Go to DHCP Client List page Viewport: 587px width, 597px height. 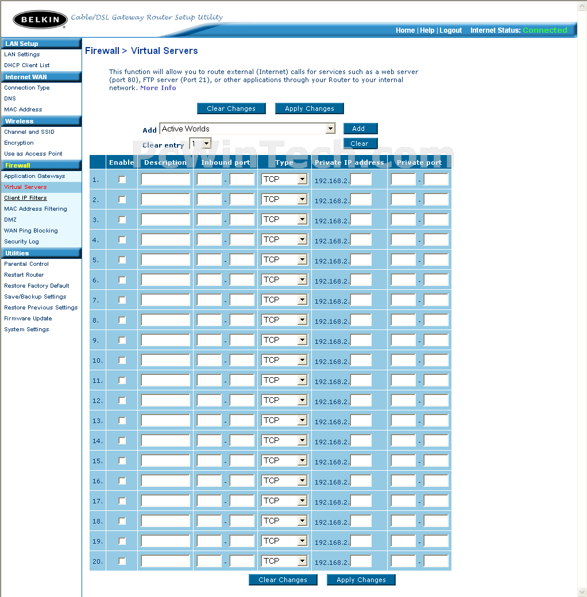[x=26, y=65]
